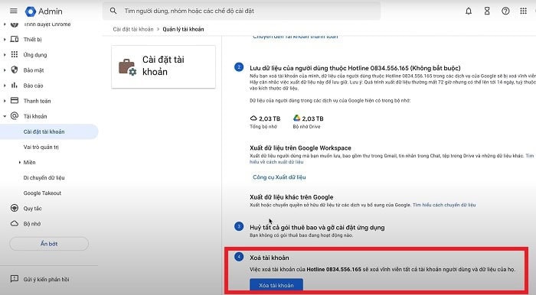Click the Tài khoản at-sign icon
This screenshot has height=295, width=536.
15,116
